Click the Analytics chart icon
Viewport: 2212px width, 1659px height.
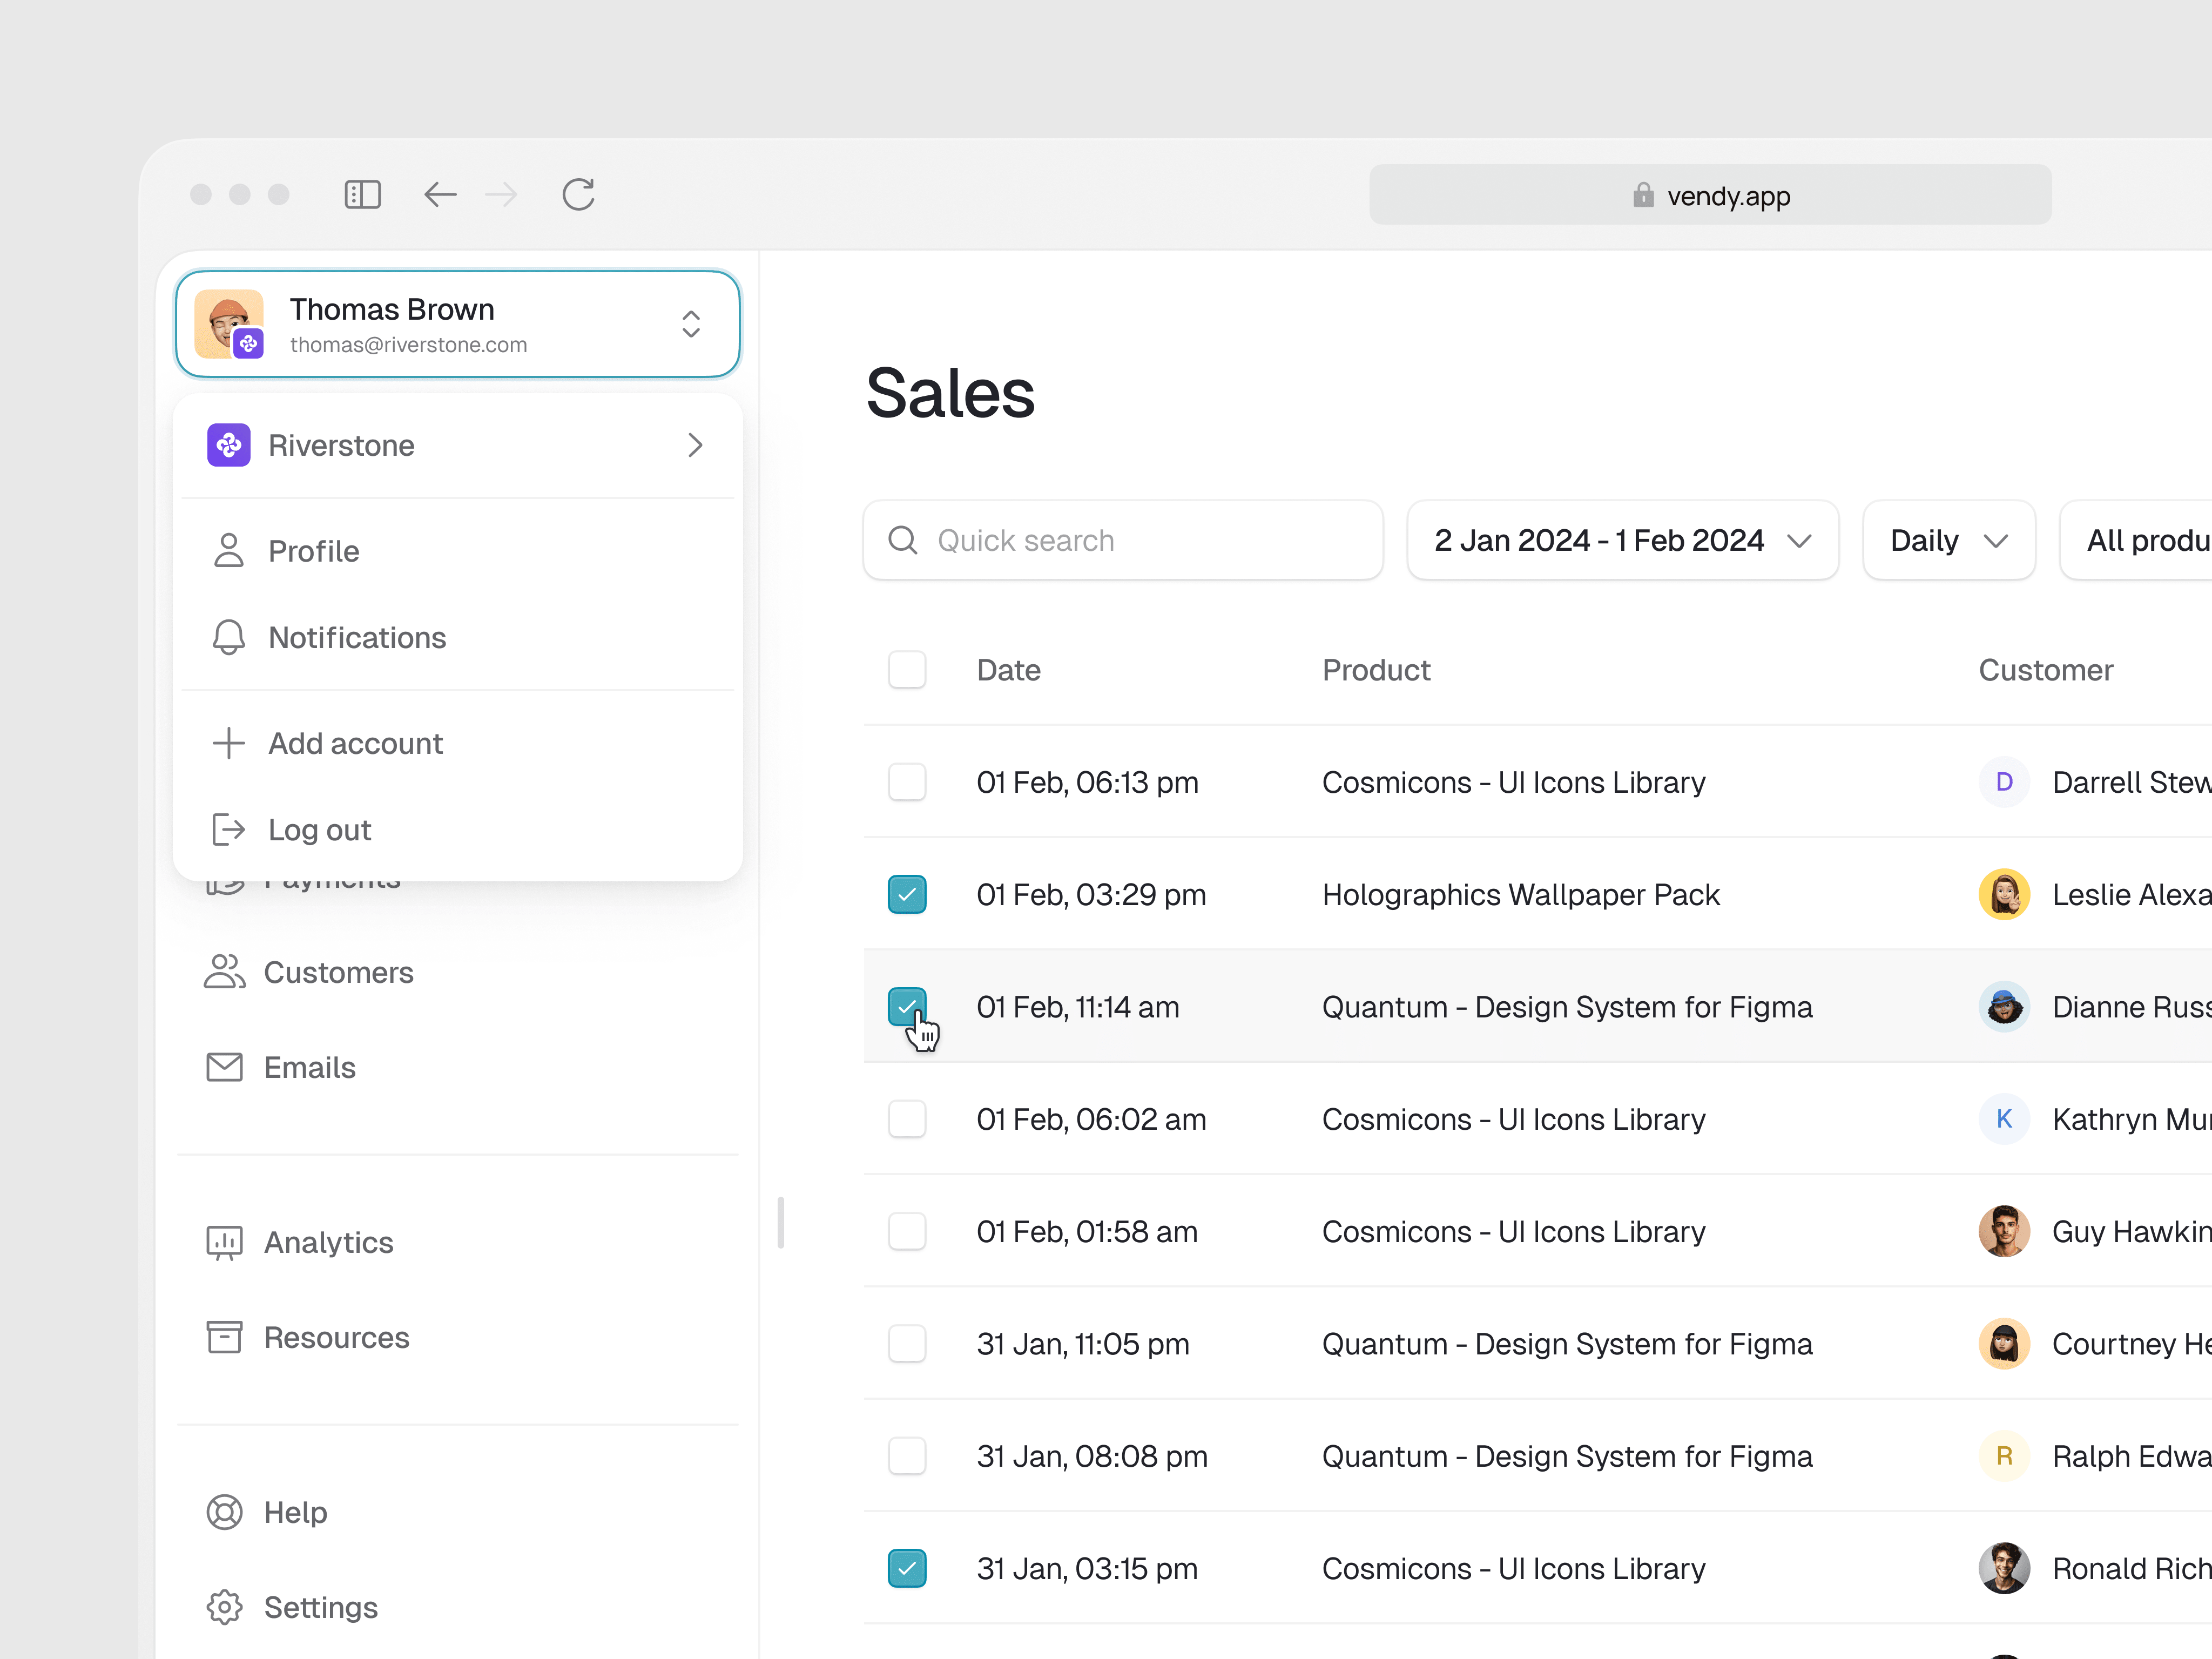[224, 1242]
